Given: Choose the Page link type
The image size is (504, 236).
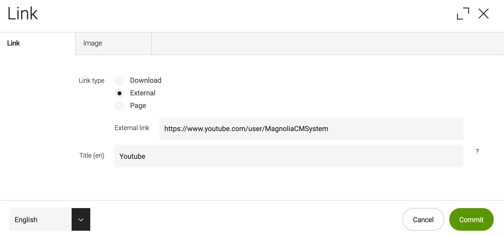Looking at the screenshot, I should [x=119, y=106].
